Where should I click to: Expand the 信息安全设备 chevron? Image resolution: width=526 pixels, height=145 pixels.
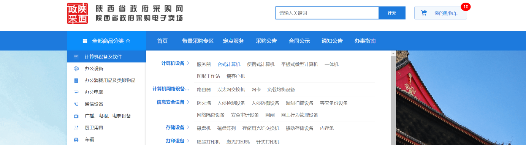pos(188,102)
